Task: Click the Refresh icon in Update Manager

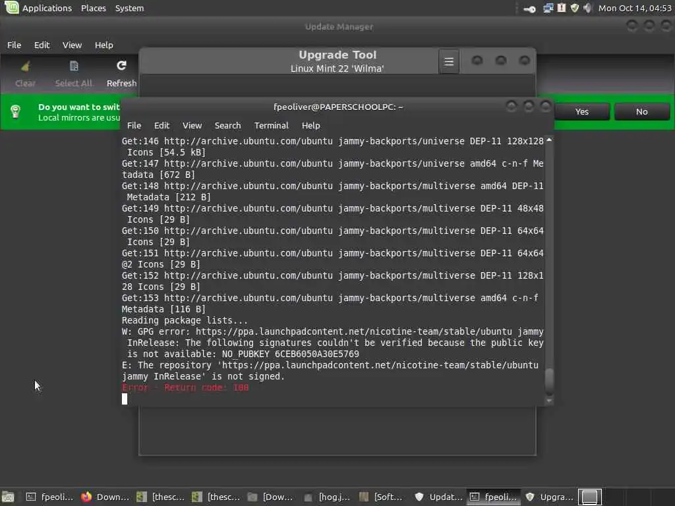Action: click(x=121, y=65)
